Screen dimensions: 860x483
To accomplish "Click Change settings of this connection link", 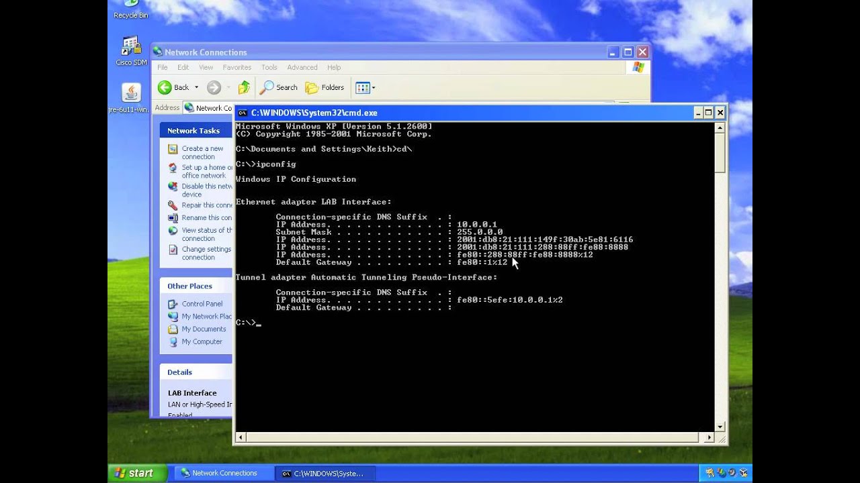I will 206,253.
